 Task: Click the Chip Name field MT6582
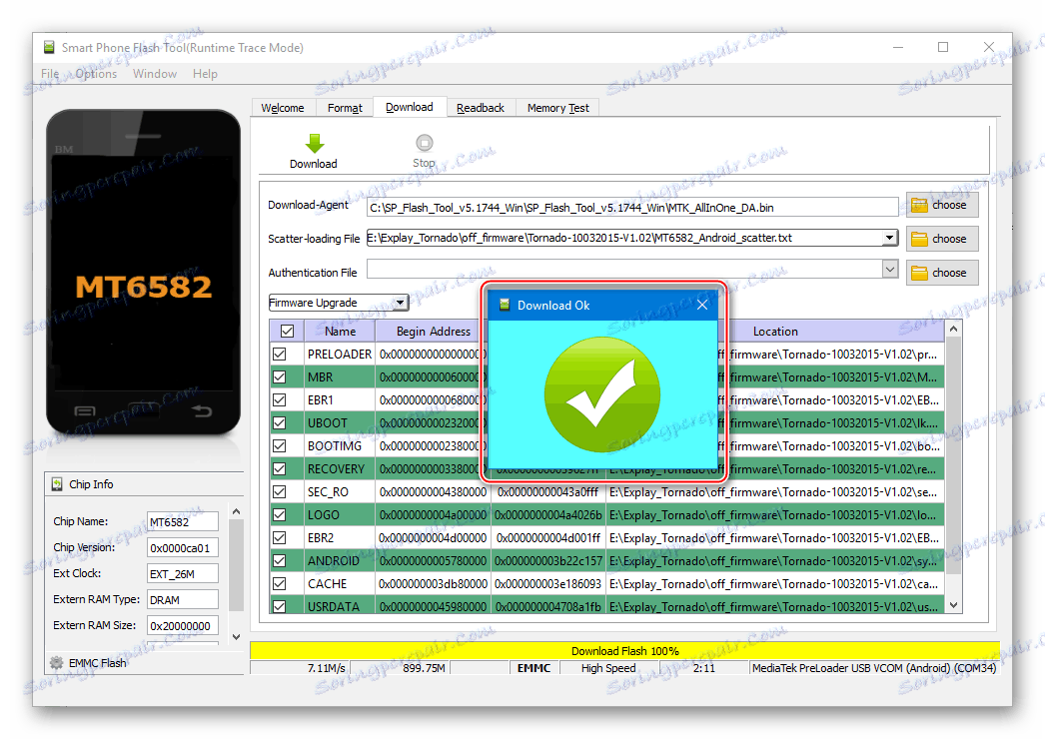(183, 521)
